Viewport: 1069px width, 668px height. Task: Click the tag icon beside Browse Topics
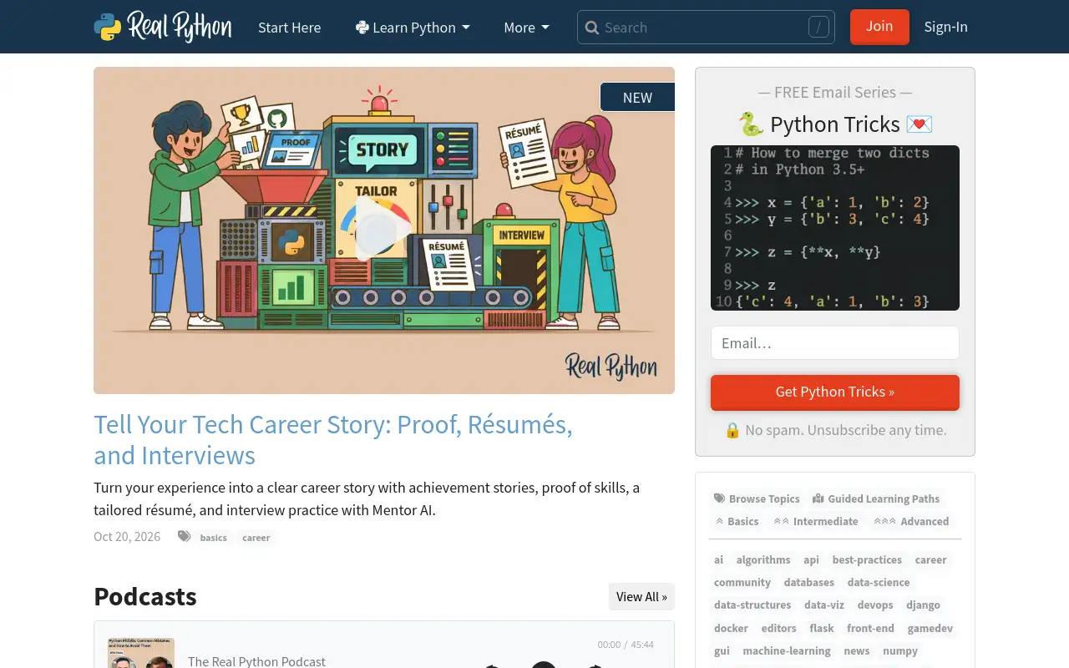719,498
